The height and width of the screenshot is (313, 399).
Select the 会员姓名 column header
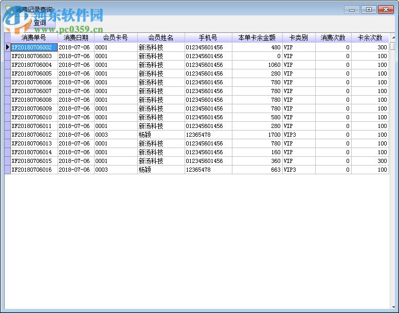point(161,38)
